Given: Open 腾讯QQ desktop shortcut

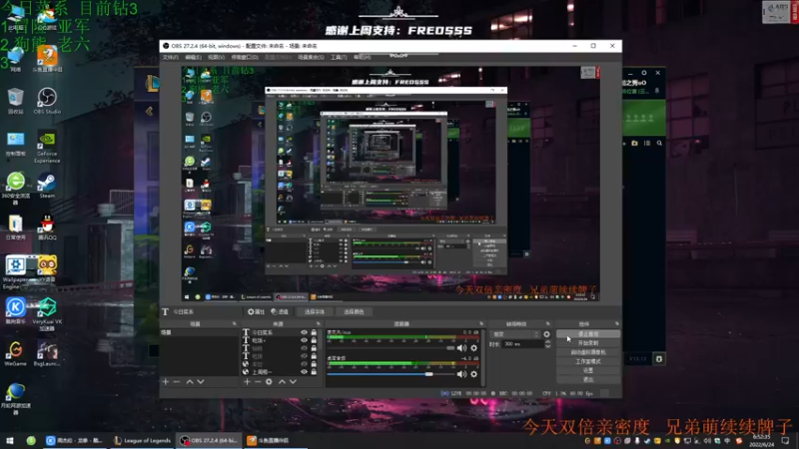Looking at the screenshot, I should point(47,227).
